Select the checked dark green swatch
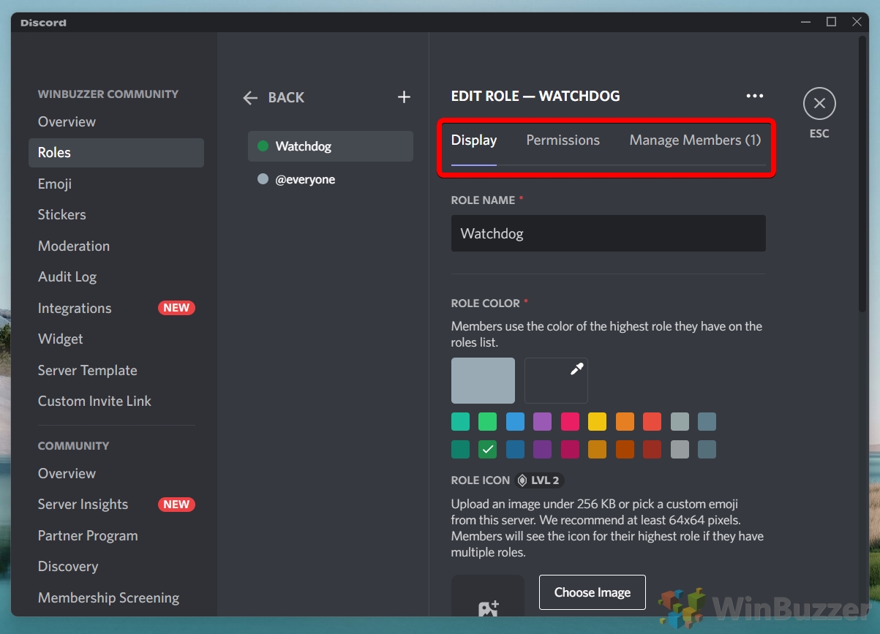The height and width of the screenshot is (634, 880). click(488, 449)
